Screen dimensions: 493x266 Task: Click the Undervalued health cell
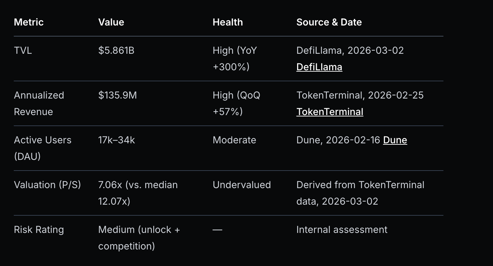pos(242,185)
